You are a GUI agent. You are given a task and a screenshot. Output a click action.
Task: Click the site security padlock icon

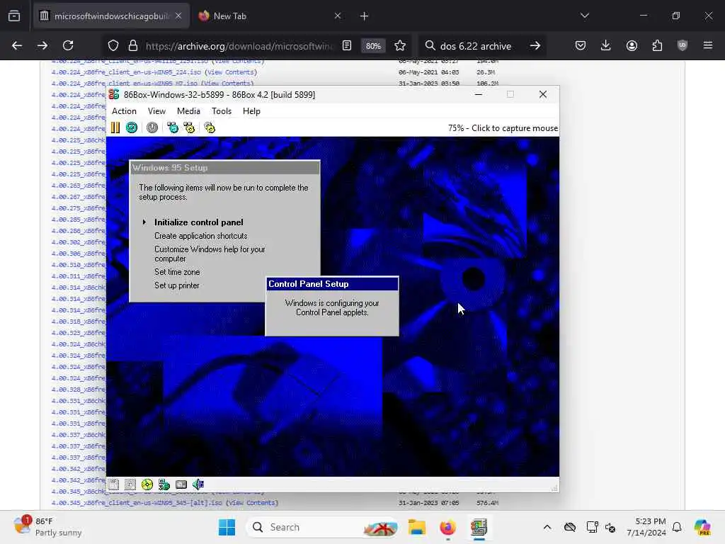133,45
